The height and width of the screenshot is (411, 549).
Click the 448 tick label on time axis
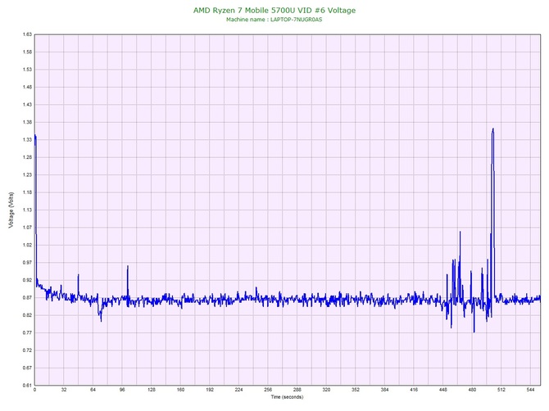[443, 390]
